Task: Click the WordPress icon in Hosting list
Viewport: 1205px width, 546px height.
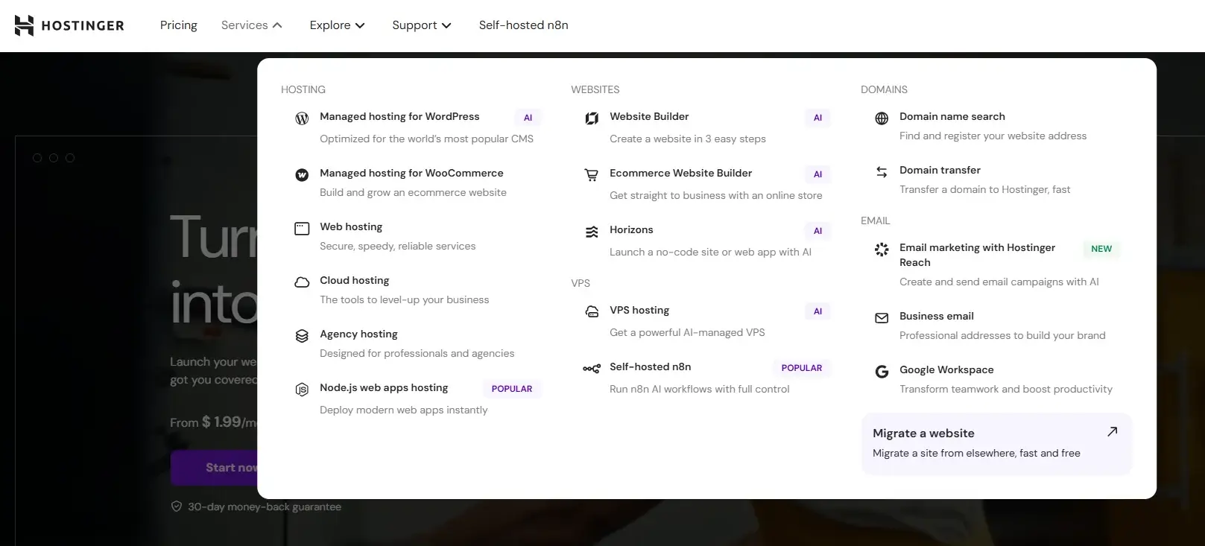Action: pos(302,118)
